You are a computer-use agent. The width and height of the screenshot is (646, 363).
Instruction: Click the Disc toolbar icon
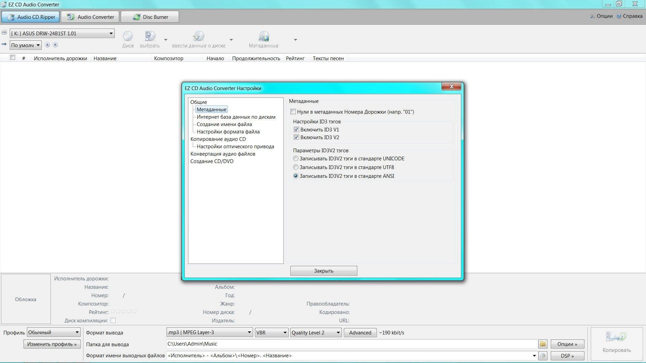128,36
